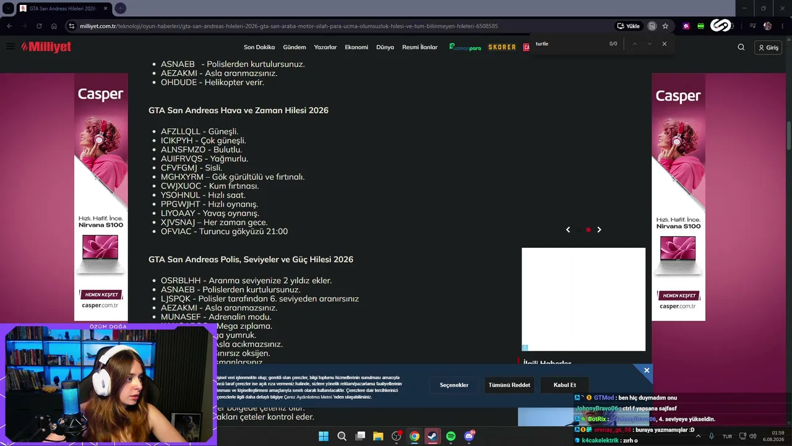Open a new browser tab
This screenshot has width=792, height=446.
click(121, 9)
